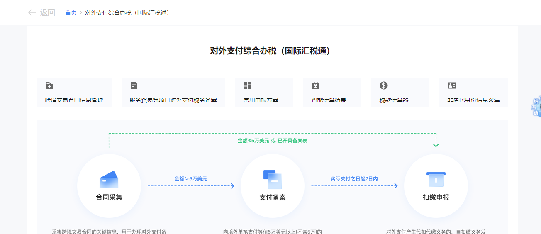
Task: Click the 支付备案 step circle
Action: [273, 186]
